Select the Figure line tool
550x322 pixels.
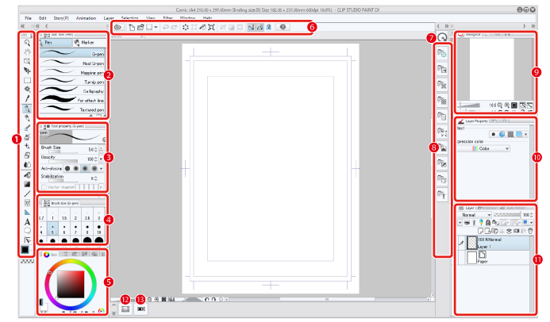coord(27,194)
